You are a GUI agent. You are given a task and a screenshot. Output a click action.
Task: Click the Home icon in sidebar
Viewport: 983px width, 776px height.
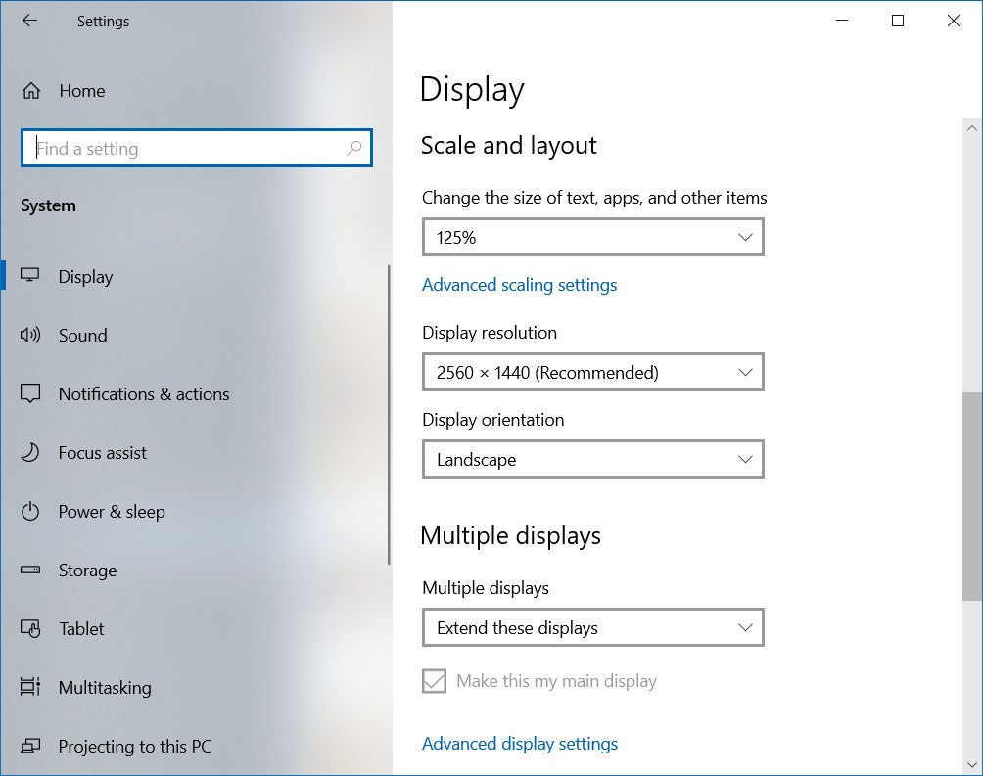[x=31, y=91]
